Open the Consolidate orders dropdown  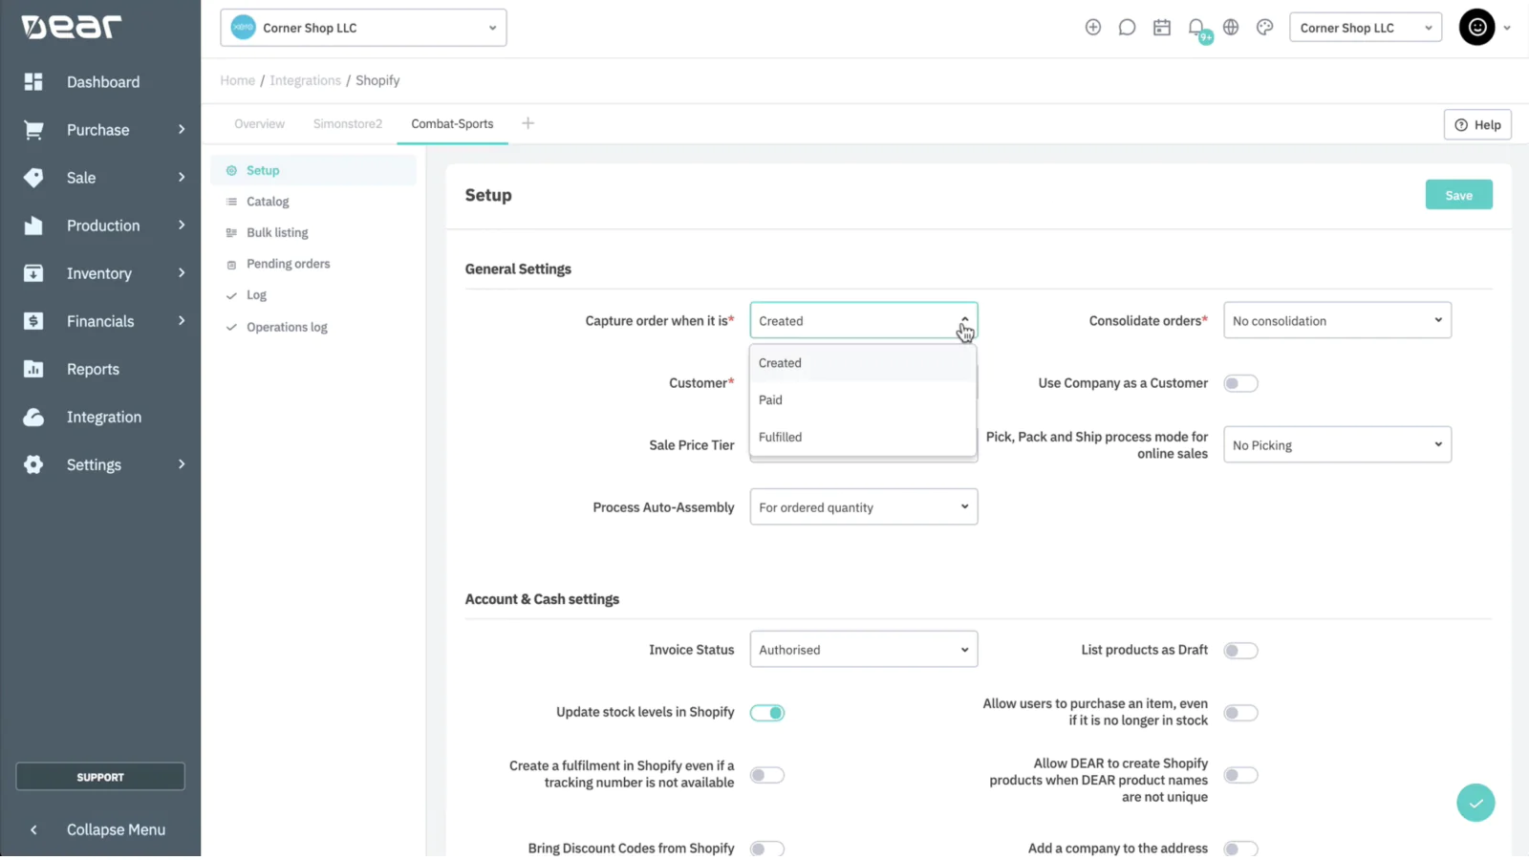click(1337, 321)
